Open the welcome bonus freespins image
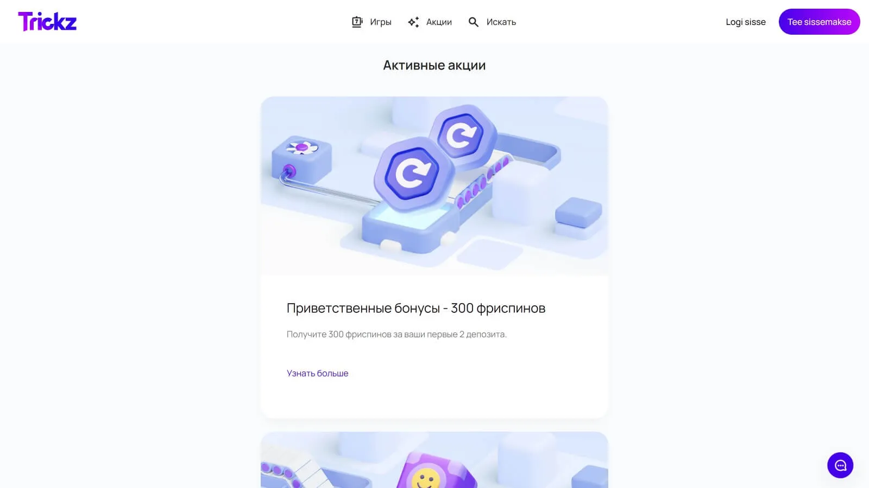This screenshot has height=488, width=869. (434, 186)
